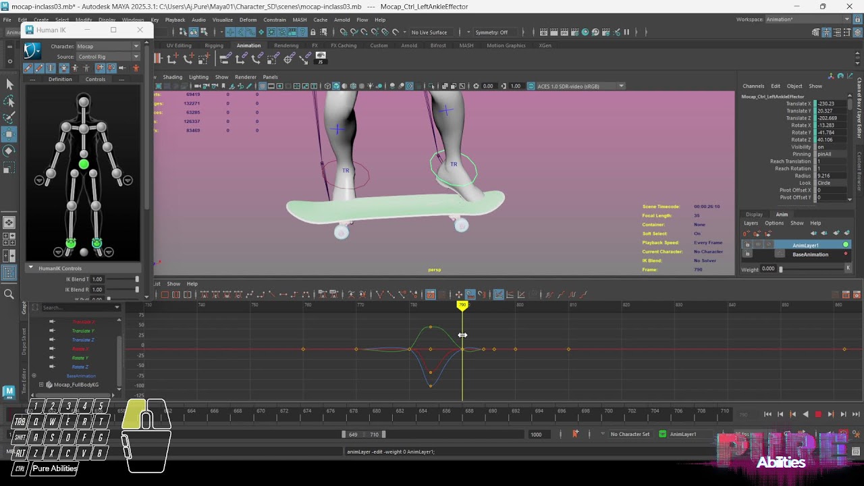This screenshot has width=864, height=486.
Task: Click the HumanIK logo menu button
Action: click(x=32, y=51)
